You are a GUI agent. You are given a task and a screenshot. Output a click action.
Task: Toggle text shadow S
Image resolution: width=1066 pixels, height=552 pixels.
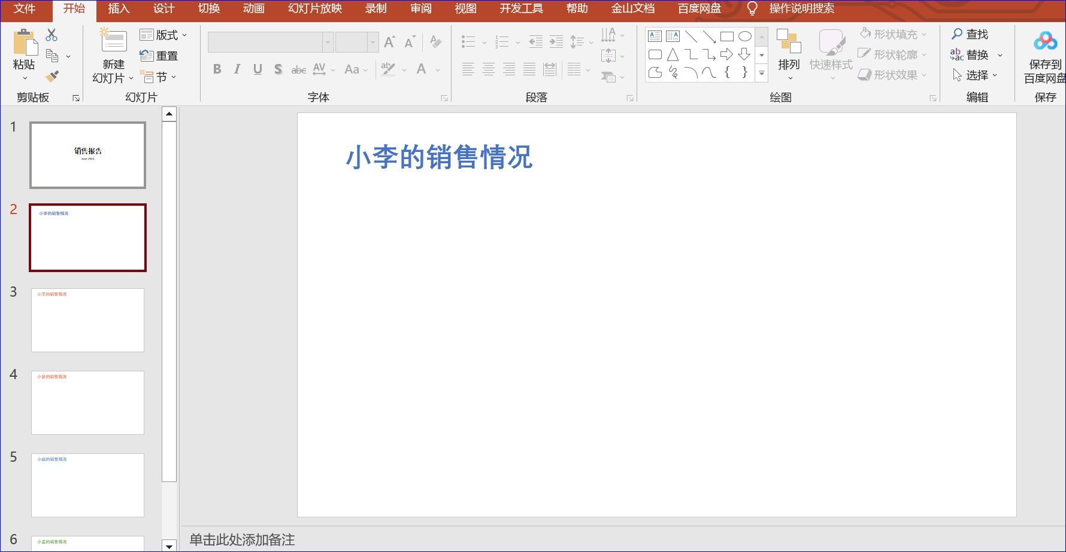point(278,69)
